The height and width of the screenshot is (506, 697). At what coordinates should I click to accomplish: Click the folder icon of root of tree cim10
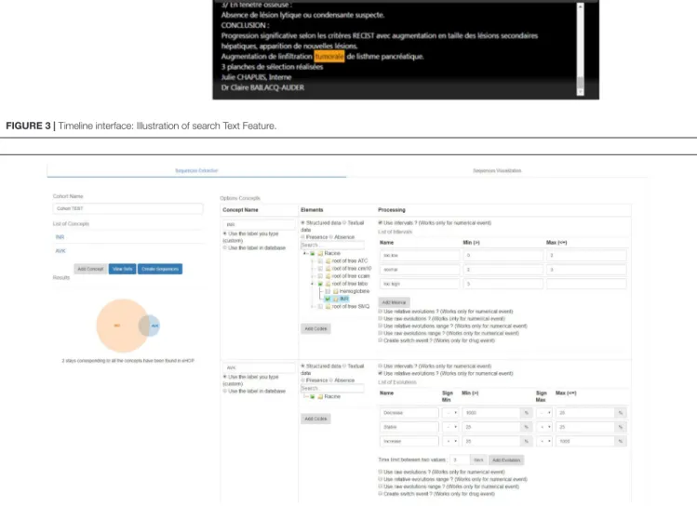click(328, 269)
